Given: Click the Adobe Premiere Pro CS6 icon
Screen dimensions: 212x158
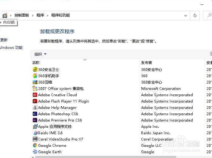Looking at the screenshot, I should [35, 120].
